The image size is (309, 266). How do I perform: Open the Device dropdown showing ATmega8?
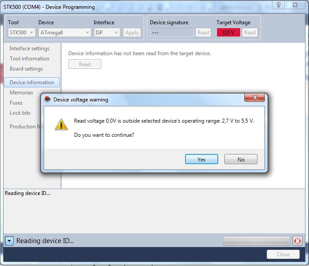click(x=65, y=33)
